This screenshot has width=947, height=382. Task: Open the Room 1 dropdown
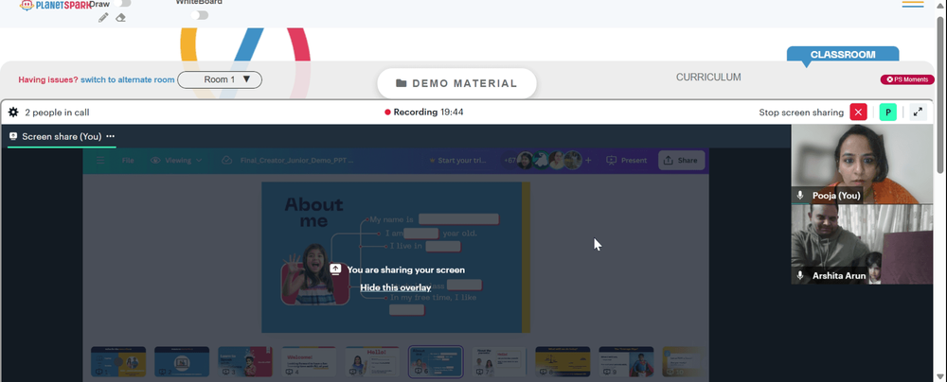click(x=220, y=79)
